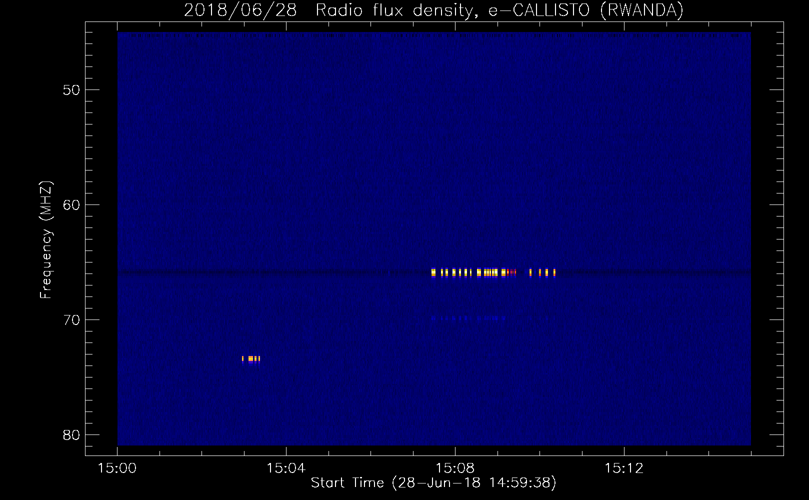The height and width of the screenshot is (500, 809).
Task: Click the short burst near 73 MHz after 15:03
Action: pyautogui.click(x=251, y=359)
